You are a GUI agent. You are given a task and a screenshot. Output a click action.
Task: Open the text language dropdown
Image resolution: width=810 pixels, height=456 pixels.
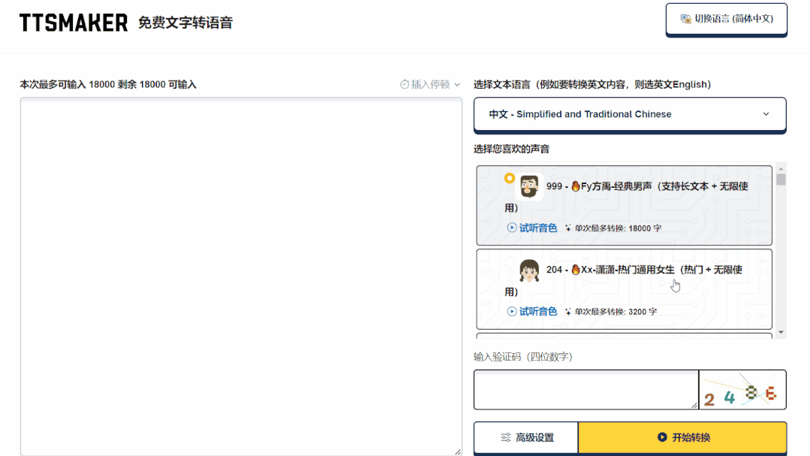click(629, 114)
